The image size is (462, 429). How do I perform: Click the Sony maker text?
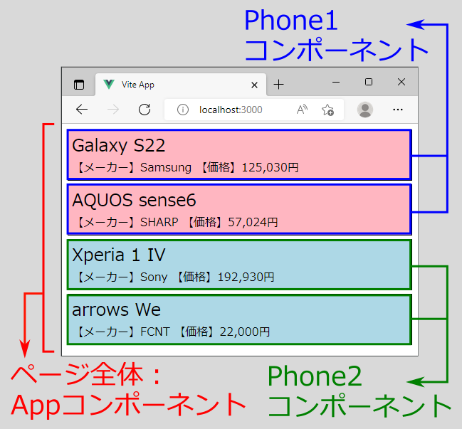click(x=154, y=277)
